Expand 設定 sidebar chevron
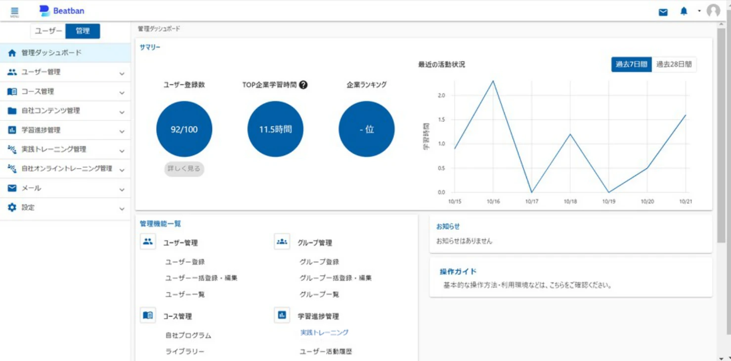 tap(122, 209)
